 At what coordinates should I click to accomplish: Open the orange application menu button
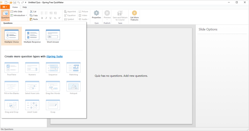point(5,7)
